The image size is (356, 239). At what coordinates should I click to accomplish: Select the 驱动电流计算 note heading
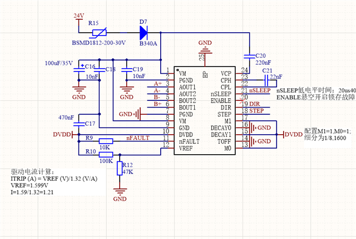32,171
